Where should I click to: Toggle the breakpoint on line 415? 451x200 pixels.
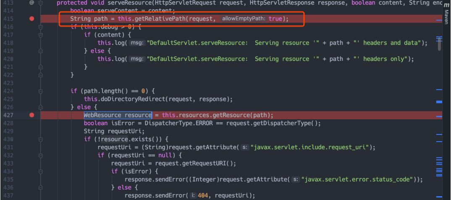pyautogui.click(x=31, y=19)
